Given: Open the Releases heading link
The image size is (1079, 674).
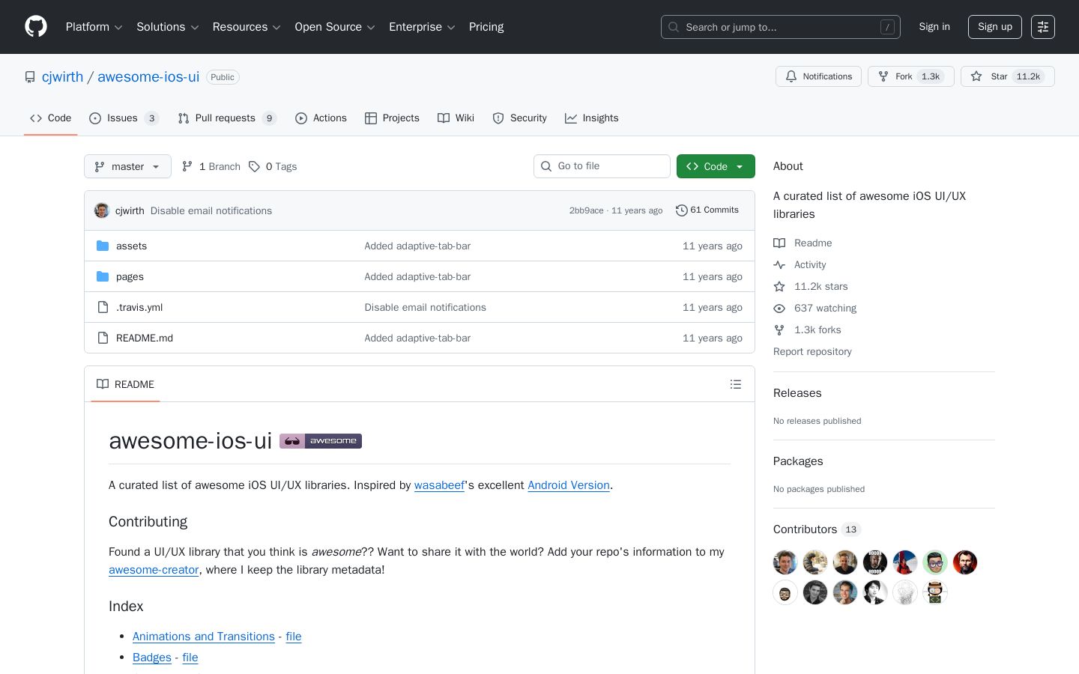Looking at the screenshot, I should (x=797, y=393).
